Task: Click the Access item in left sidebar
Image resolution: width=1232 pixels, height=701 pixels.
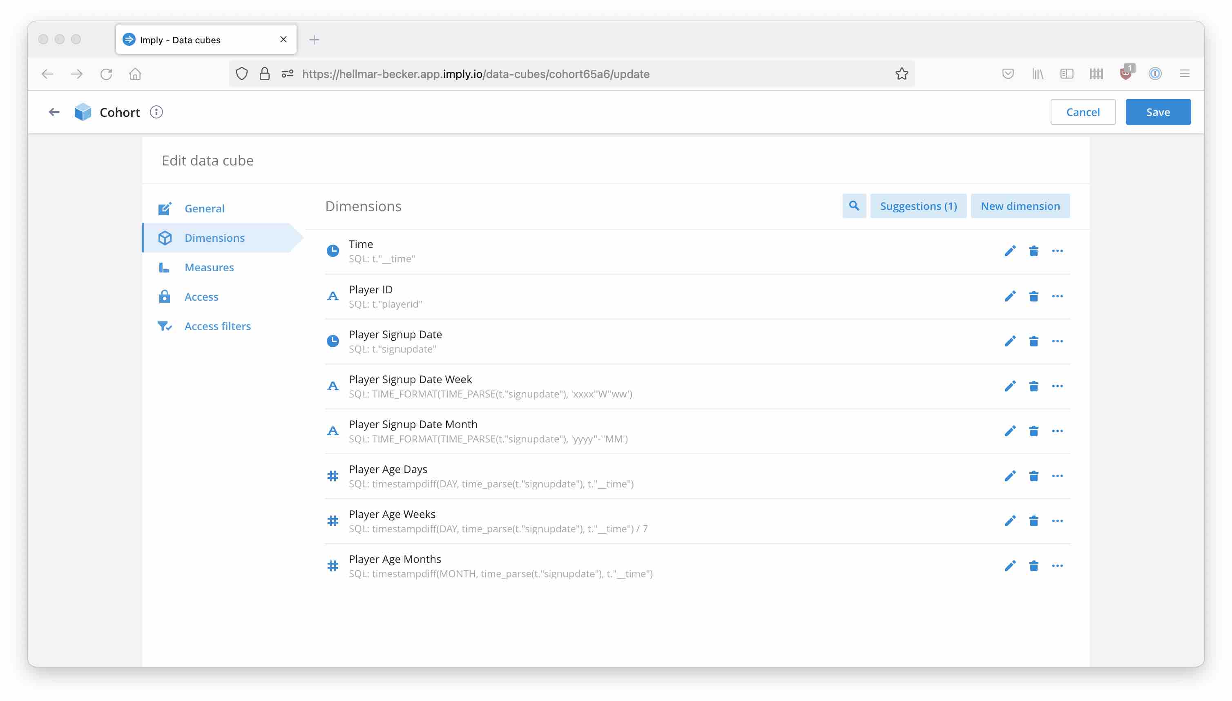Action: [201, 295]
